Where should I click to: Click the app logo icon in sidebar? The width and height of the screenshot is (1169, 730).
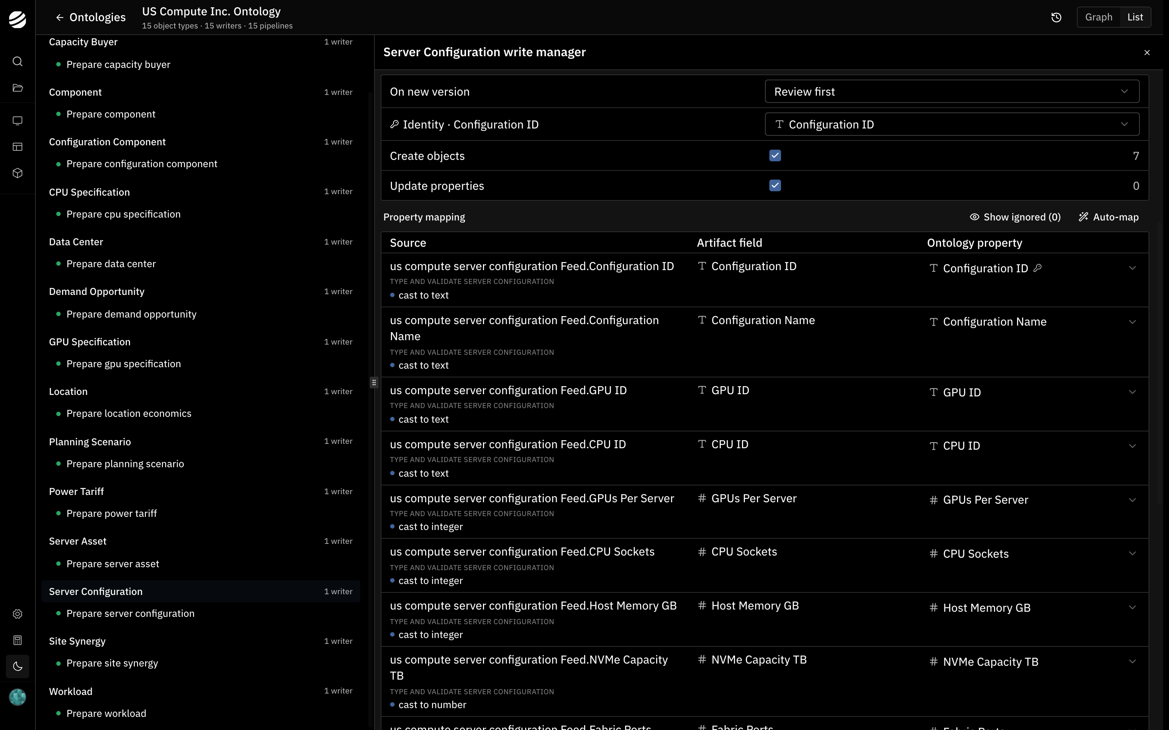click(x=18, y=19)
